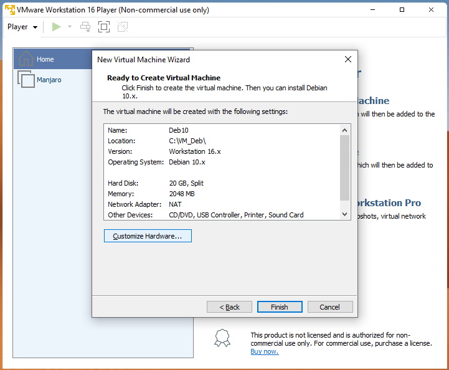Click the Home house icon

pyautogui.click(x=26, y=59)
